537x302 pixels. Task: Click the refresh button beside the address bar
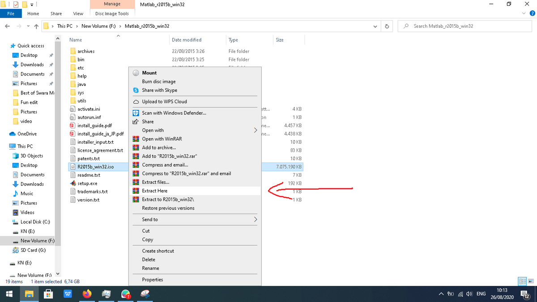click(x=387, y=26)
